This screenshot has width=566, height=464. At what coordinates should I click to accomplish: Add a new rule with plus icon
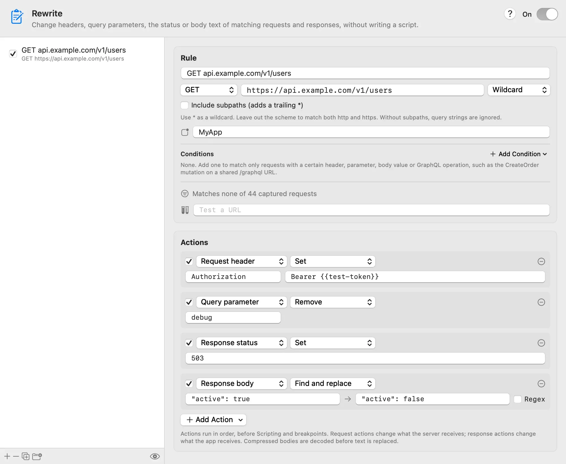7,456
